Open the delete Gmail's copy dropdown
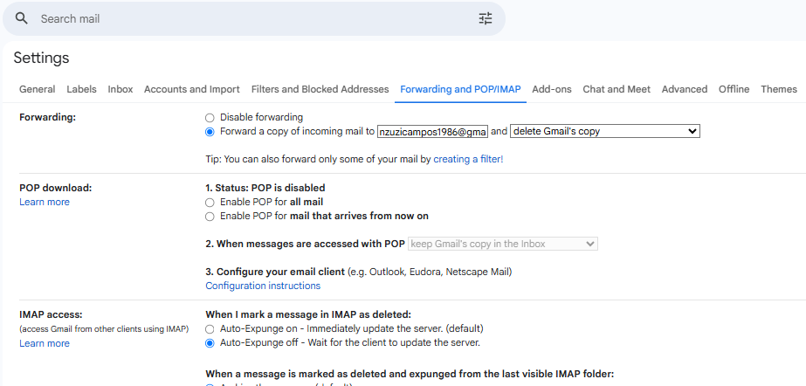This screenshot has width=806, height=386. pyautogui.click(x=604, y=132)
